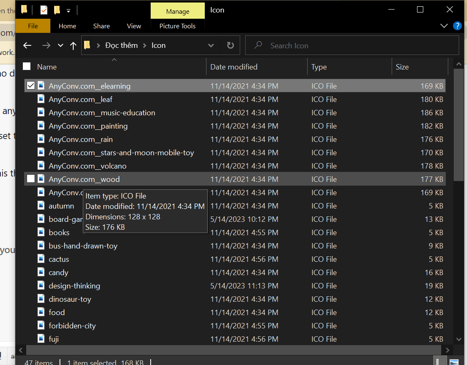The width and height of the screenshot is (467, 365).
Task: Select the AnyConv.com__leaf file icon
Action: pos(41,99)
